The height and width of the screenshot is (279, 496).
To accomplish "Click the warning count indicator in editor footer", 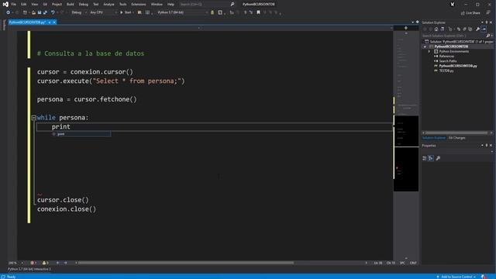I will point(46,263).
